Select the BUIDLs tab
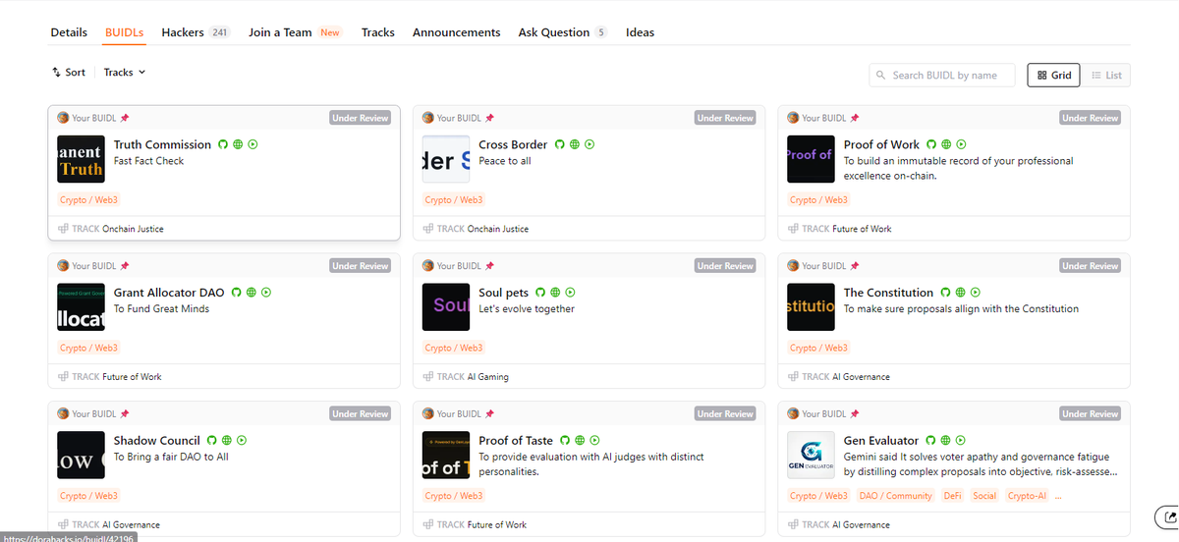1179x542 pixels. (x=125, y=32)
